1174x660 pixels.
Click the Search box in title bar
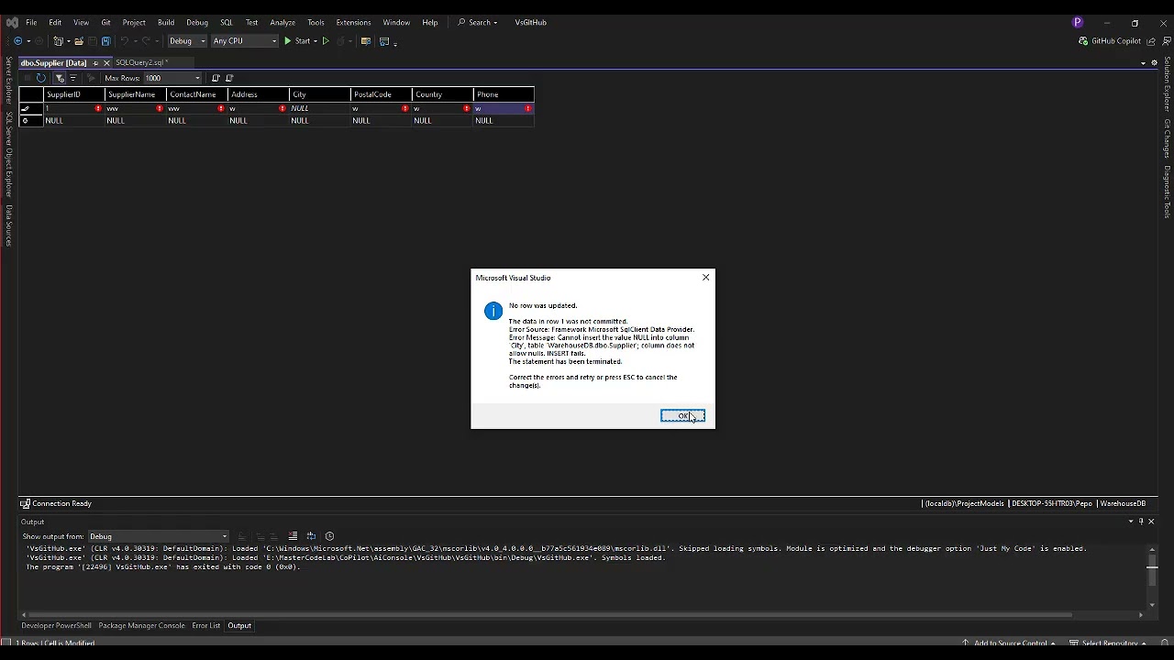coord(478,22)
